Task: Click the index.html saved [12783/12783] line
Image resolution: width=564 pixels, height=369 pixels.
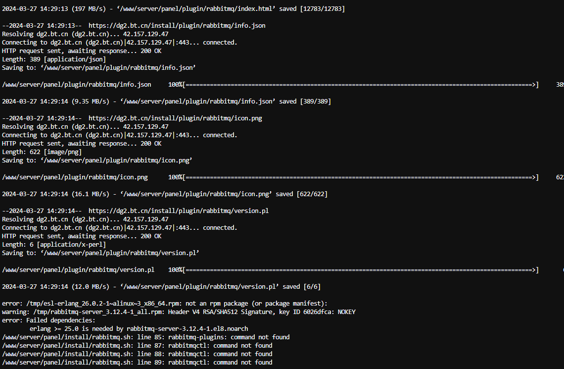Action: (173, 8)
